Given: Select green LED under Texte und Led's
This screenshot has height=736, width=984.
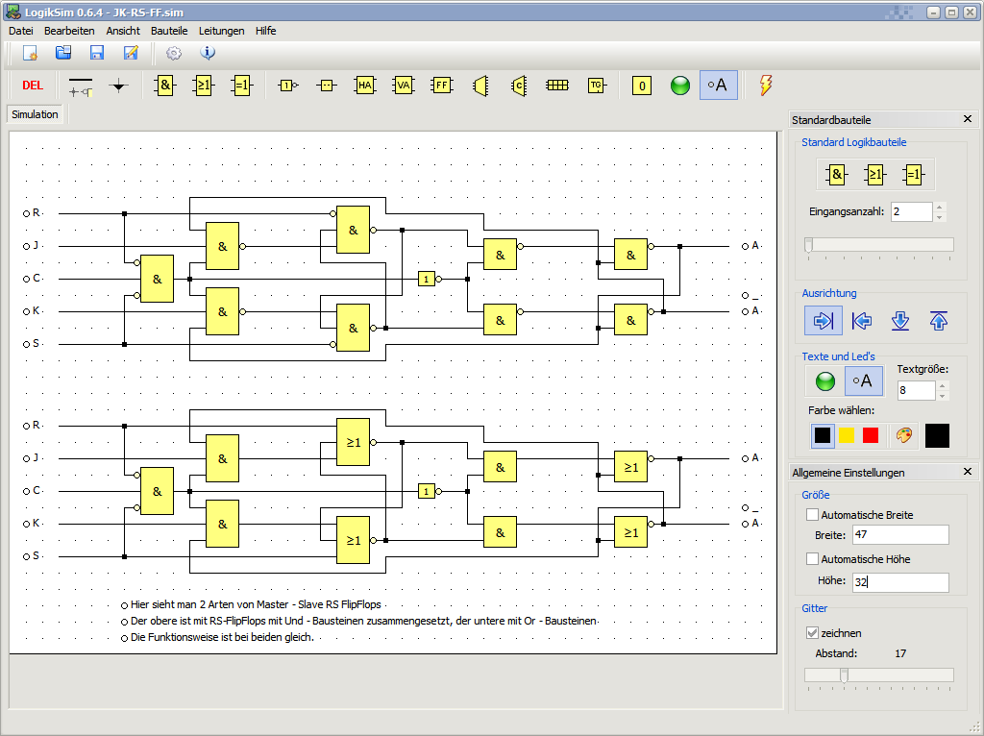Looking at the screenshot, I should pos(824,380).
